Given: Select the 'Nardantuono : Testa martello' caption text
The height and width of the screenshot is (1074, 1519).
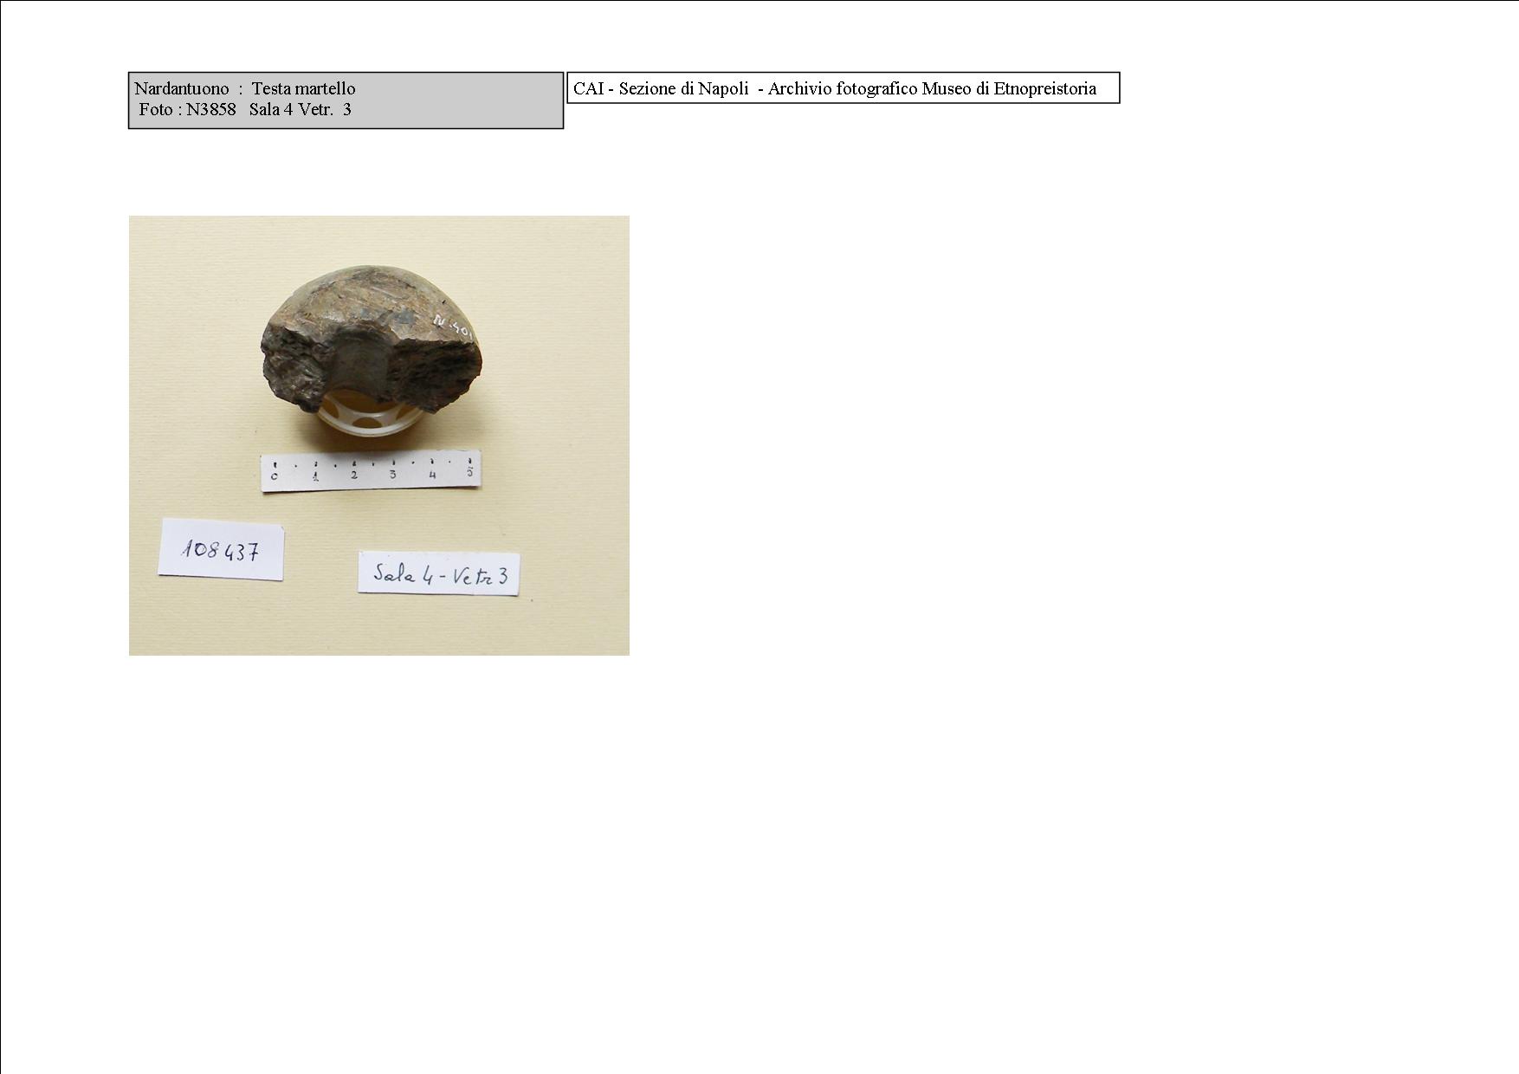Looking at the screenshot, I should (x=244, y=88).
